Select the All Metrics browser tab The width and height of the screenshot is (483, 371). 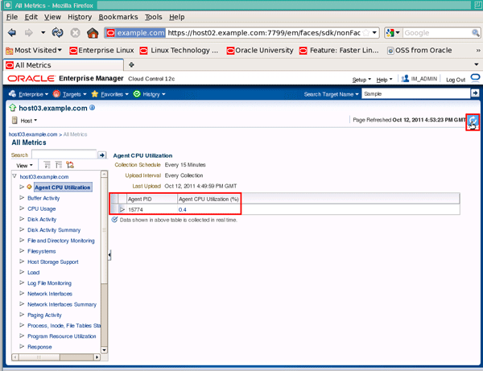[64, 65]
